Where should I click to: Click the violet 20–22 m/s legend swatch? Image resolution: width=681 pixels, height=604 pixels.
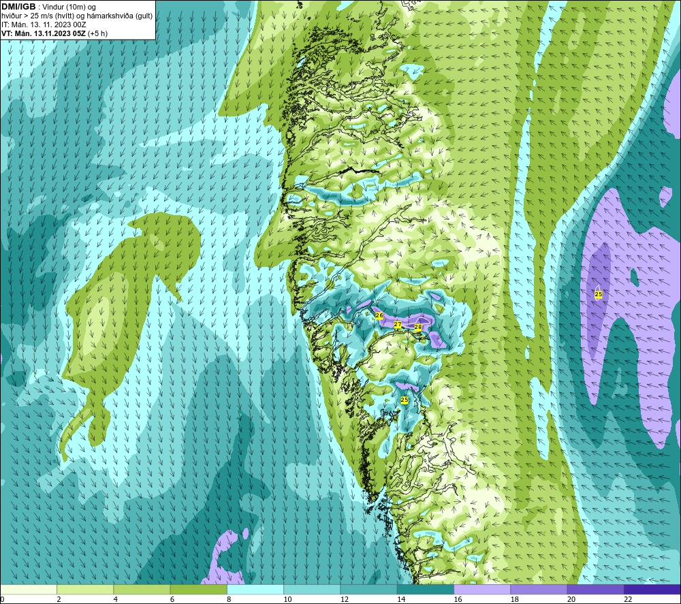click(595, 589)
